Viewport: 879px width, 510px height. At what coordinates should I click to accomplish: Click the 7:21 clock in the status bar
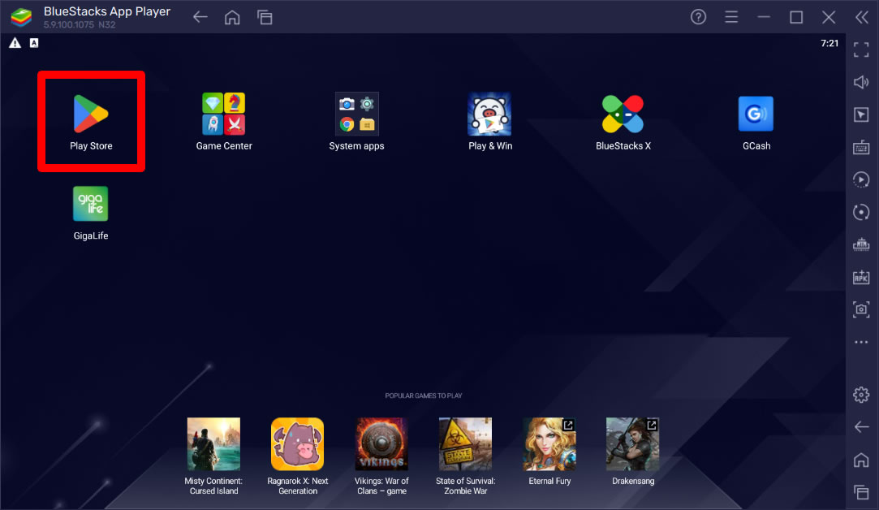(x=829, y=43)
